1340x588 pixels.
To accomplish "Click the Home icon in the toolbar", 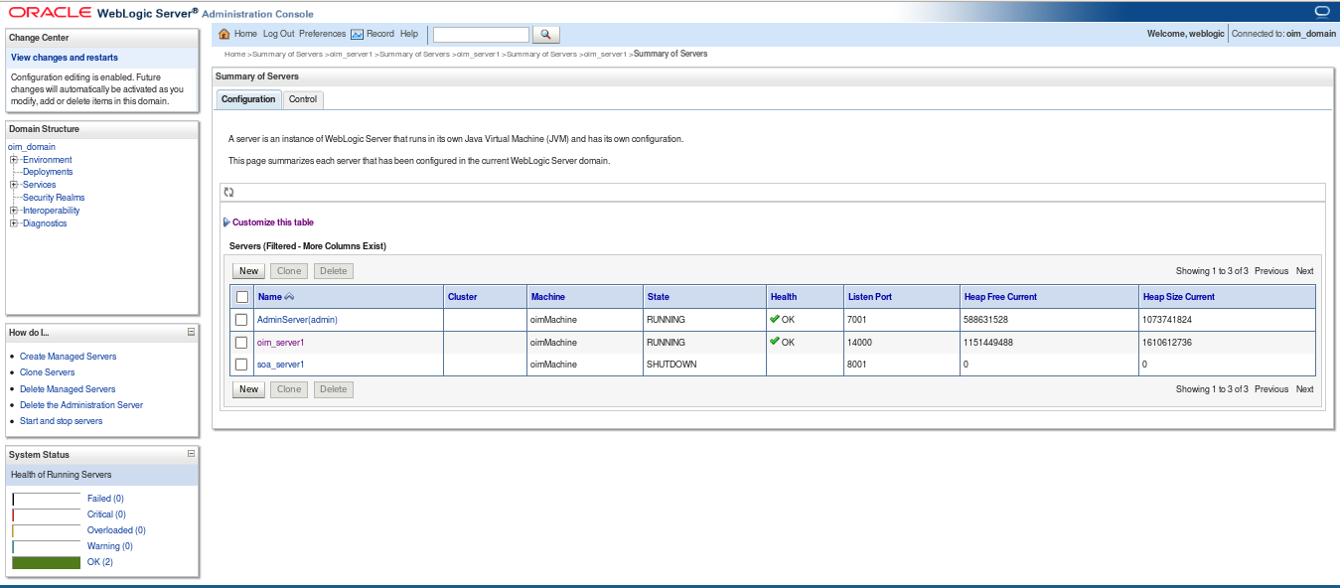I will tap(227, 33).
